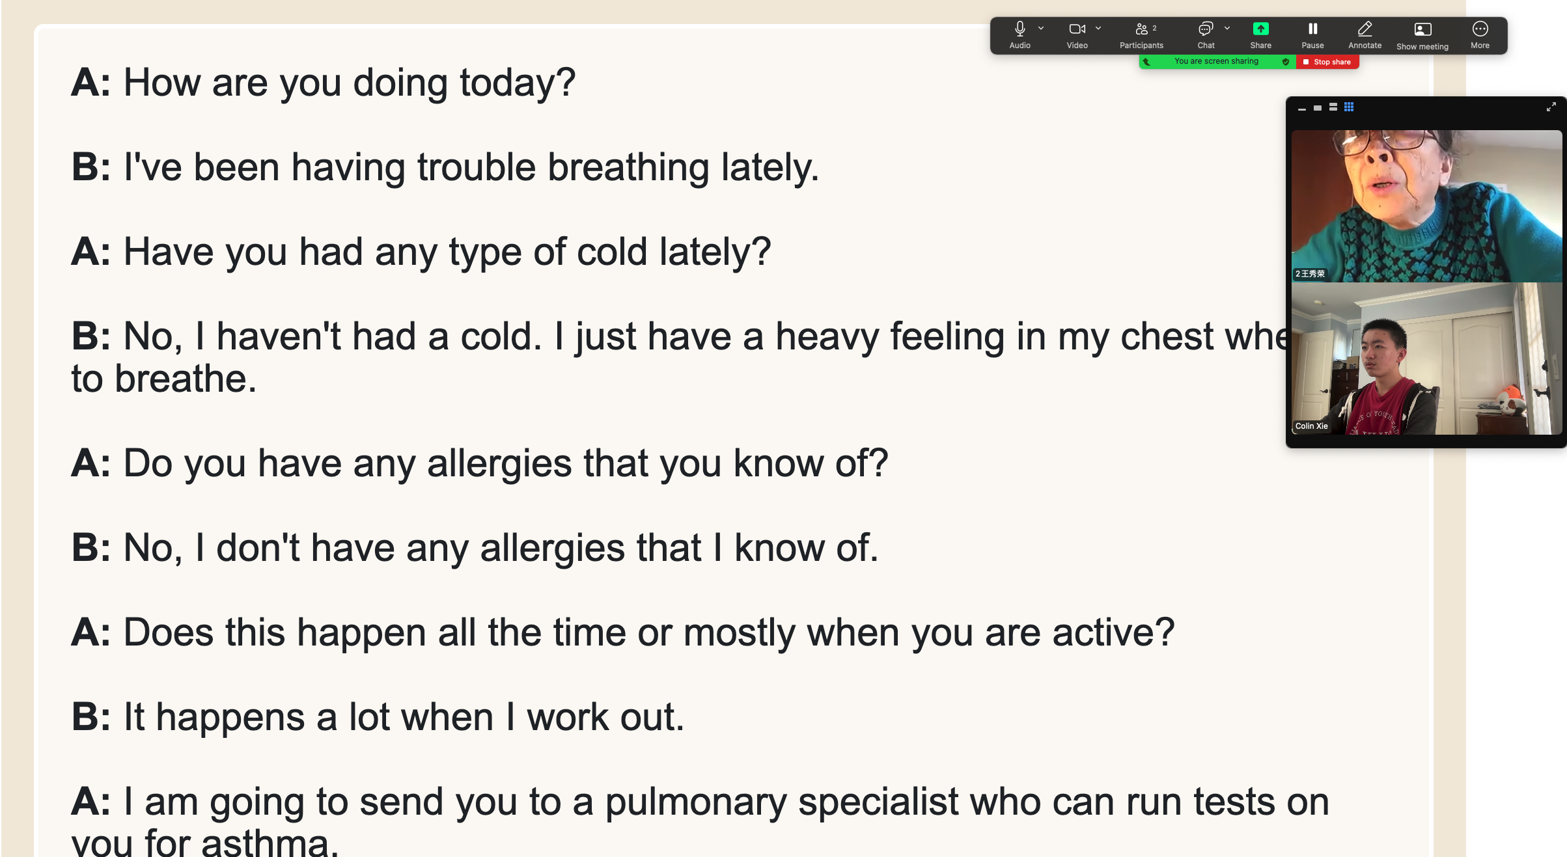Toggle the Video camera button
Image resolution: width=1567 pixels, height=857 pixels.
(x=1077, y=35)
